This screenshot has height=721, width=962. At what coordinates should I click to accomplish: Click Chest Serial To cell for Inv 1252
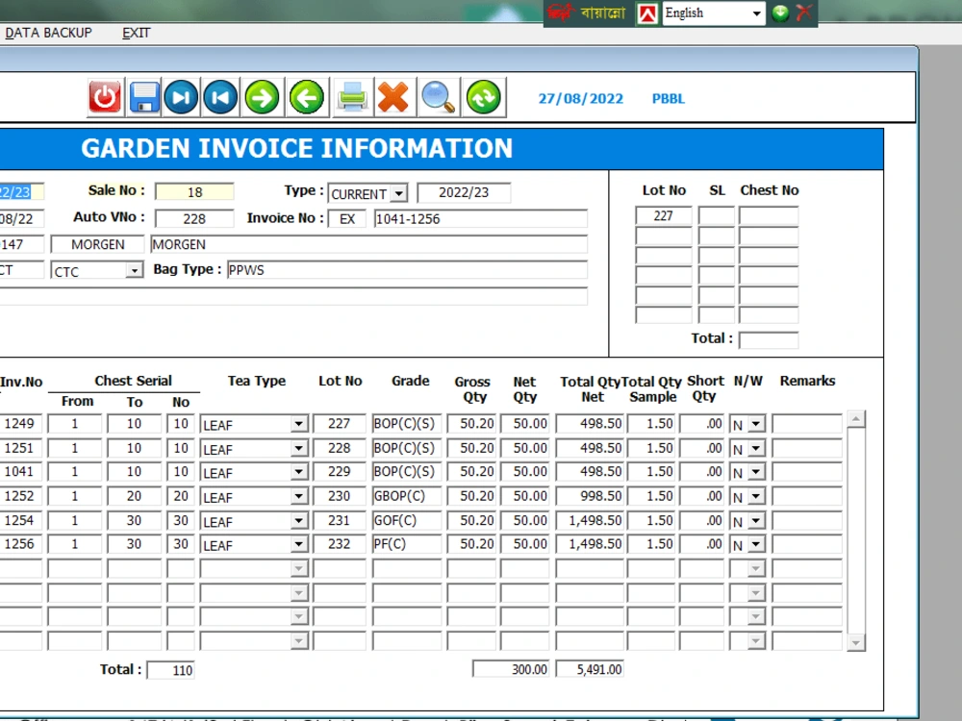135,496
